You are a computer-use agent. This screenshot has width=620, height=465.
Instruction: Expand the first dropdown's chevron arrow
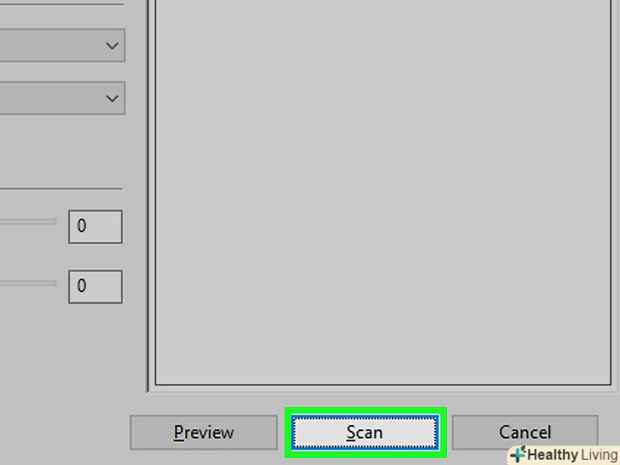(112, 46)
